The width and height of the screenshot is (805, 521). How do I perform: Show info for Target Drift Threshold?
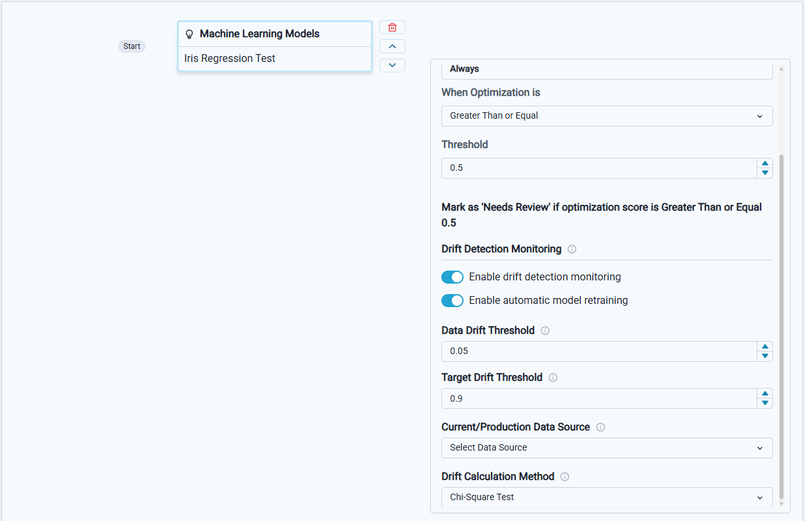click(x=553, y=378)
